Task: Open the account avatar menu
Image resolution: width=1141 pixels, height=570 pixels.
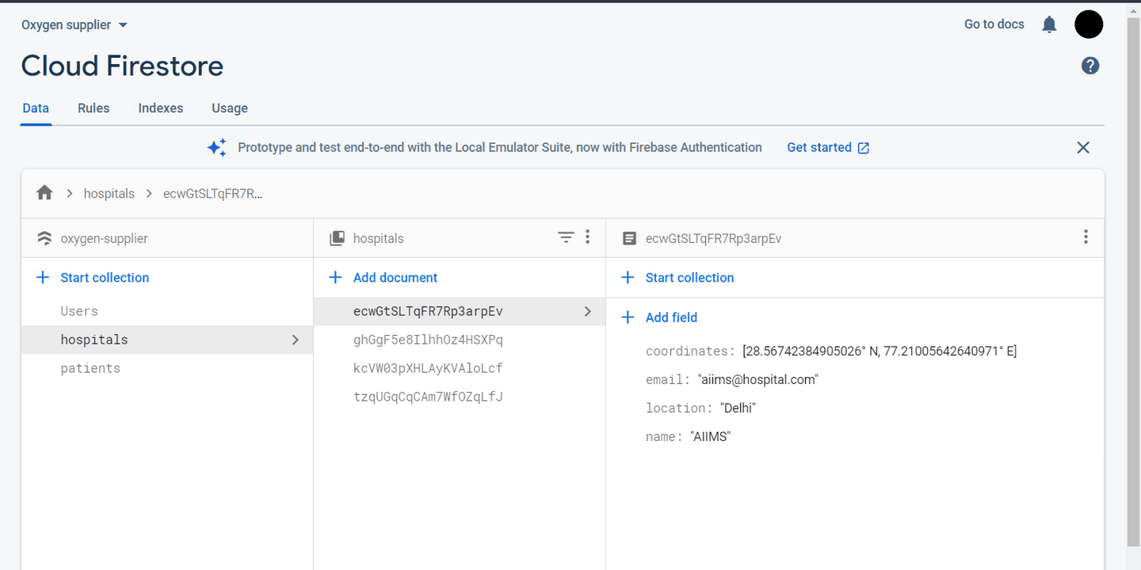Action: (1089, 25)
